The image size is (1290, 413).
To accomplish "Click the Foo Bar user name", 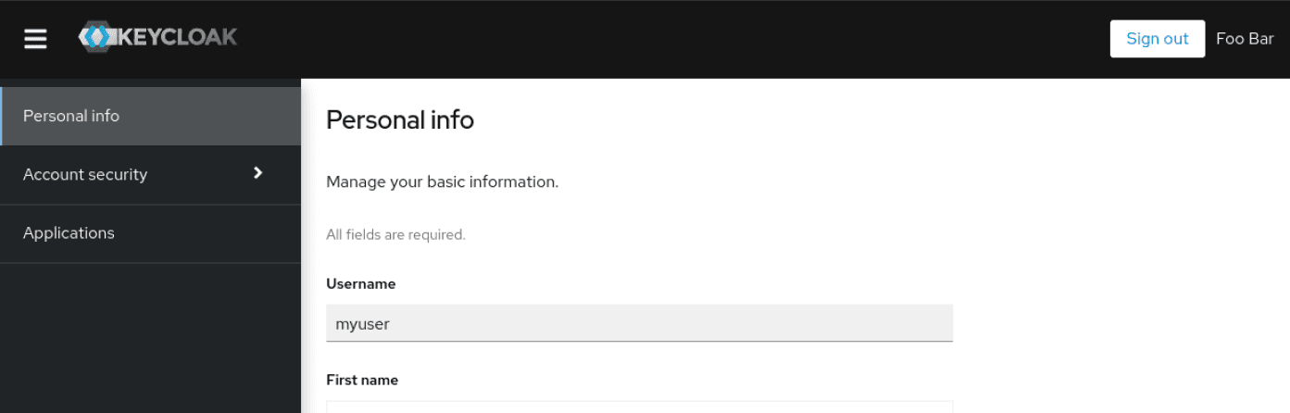I will [x=1245, y=39].
